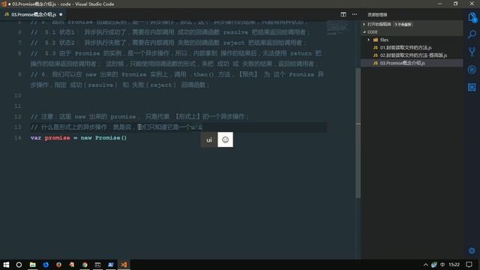The image size is (480, 270).
Task: Switch to the 03.Promise editor tab
Action: click(33, 14)
